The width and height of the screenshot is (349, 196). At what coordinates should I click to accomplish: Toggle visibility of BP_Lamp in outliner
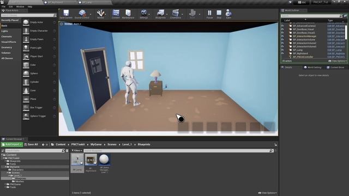point(282,50)
